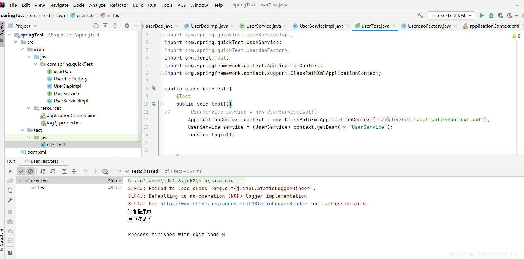Switch to the UserServiceImpl.java editor tab

[x=321, y=26]
